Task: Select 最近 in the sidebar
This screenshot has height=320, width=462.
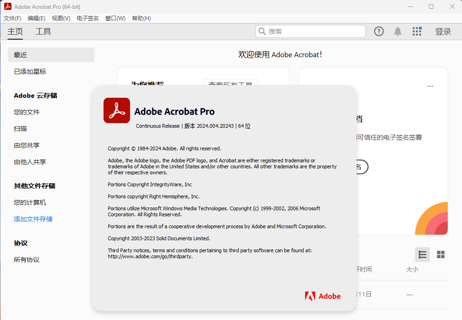Action: pyautogui.click(x=51, y=55)
